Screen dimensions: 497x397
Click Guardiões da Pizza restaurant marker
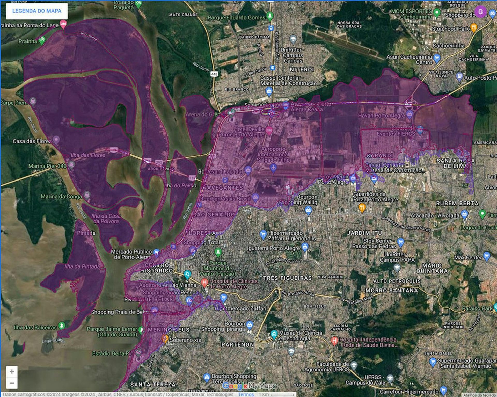tap(362, 207)
